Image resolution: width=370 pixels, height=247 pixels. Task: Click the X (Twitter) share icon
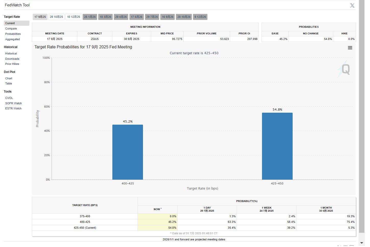(352, 6)
